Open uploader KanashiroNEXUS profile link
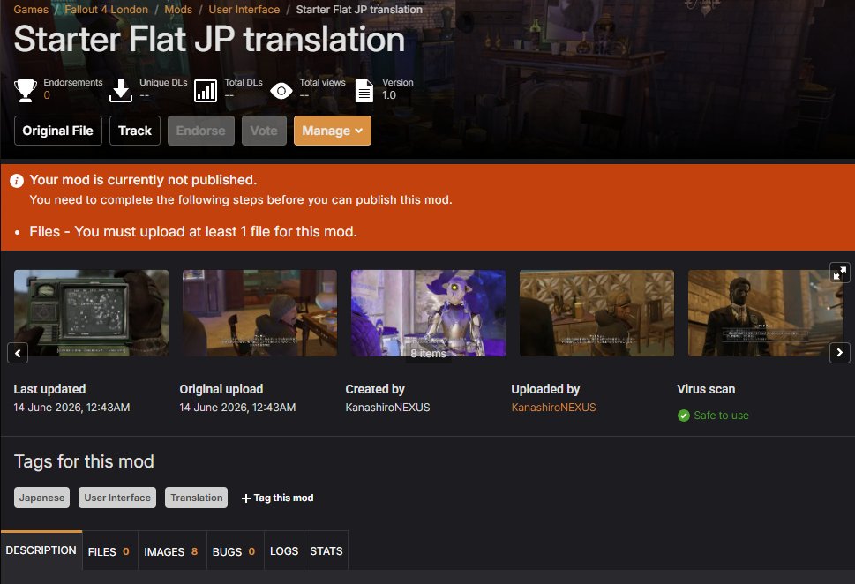The height and width of the screenshot is (584, 855). tap(553, 408)
